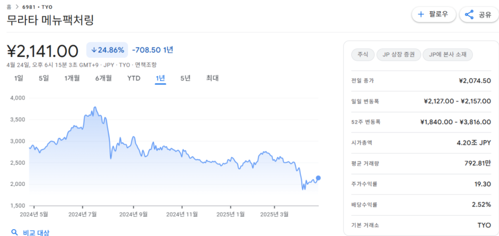
Task: Click the current price dot on the chart
Action: click(x=318, y=178)
